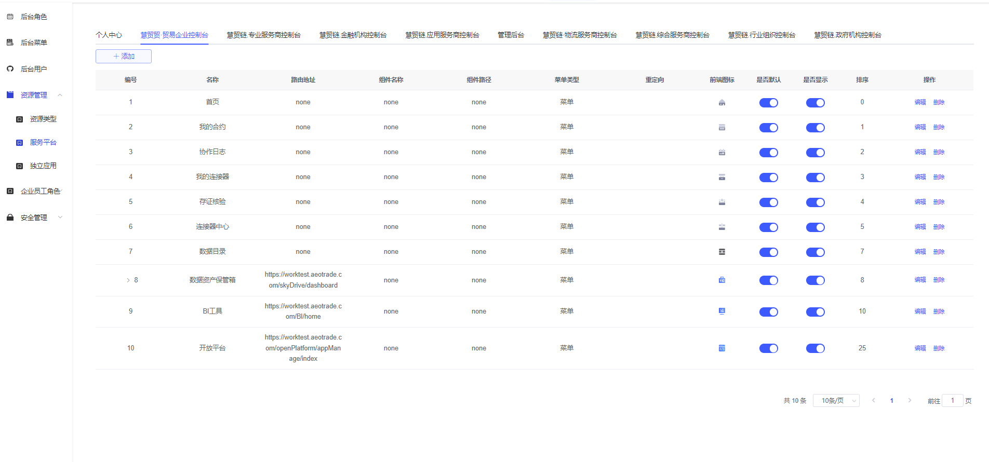Click the 独立应用 submenu icon
The width and height of the screenshot is (989, 462).
tap(19, 166)
